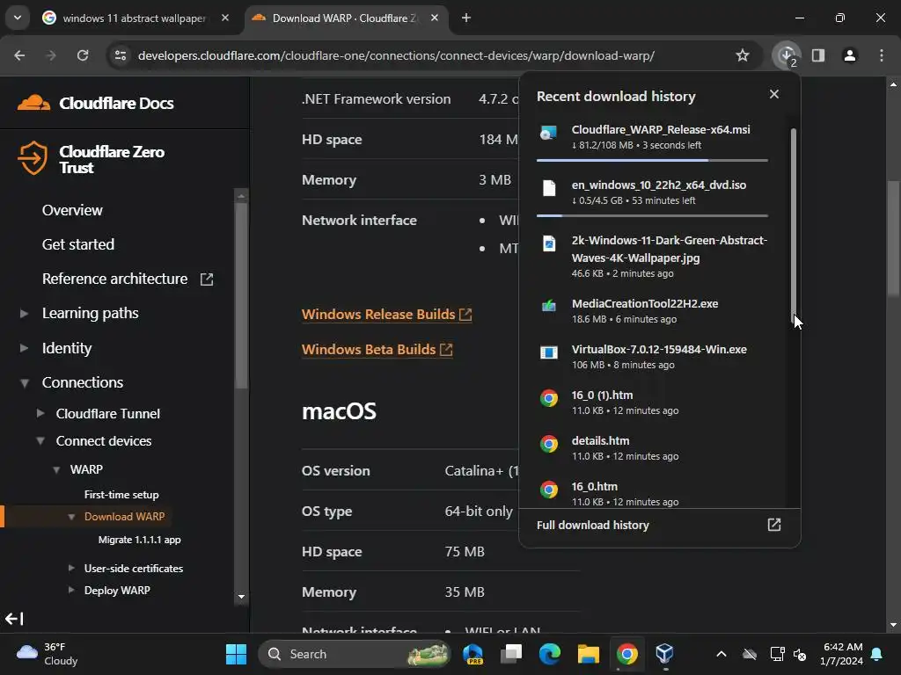The height and width of the screenshot is (675, 901).
Task: Open Chrome downloads icon in toolbar
Action: tap(786, 55)
